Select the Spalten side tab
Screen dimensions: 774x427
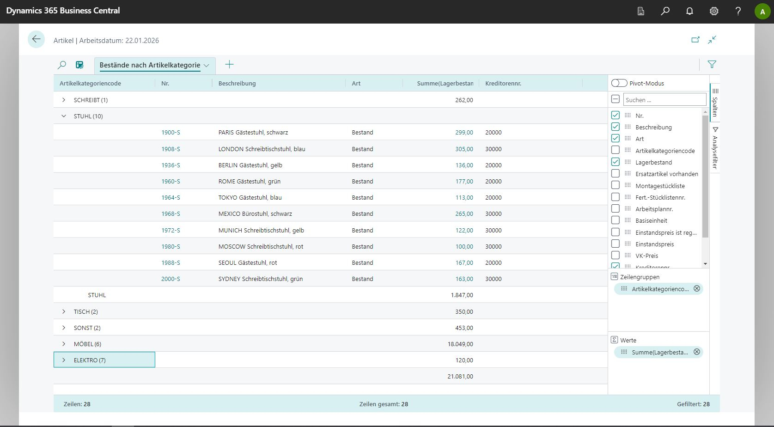[x=715, y=103]
